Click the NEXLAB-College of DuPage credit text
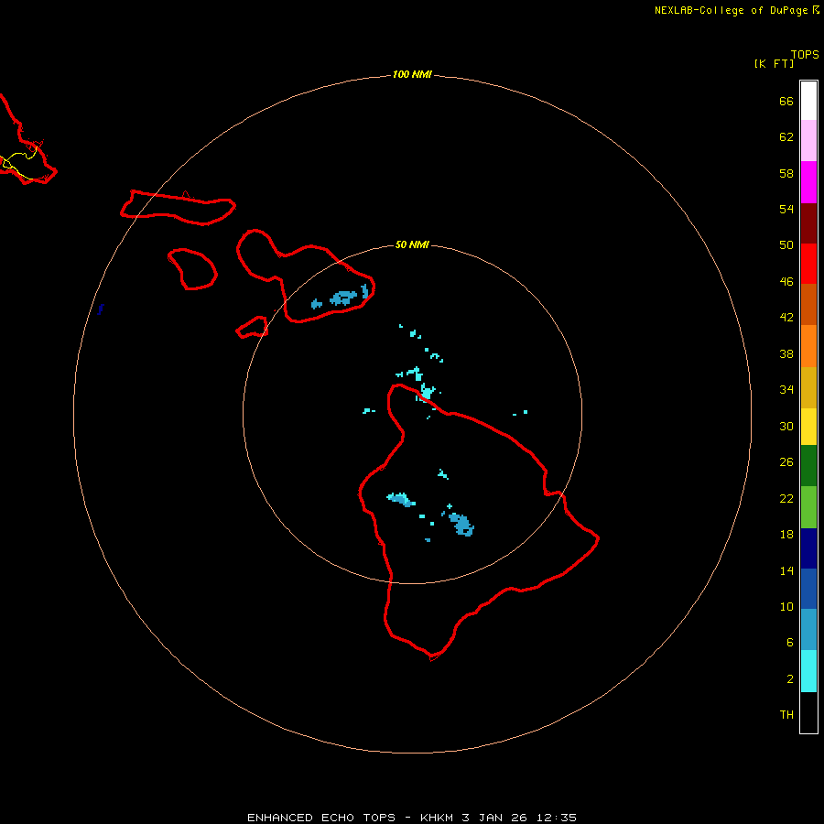The image size is (824, 824). tap(732, 10)
